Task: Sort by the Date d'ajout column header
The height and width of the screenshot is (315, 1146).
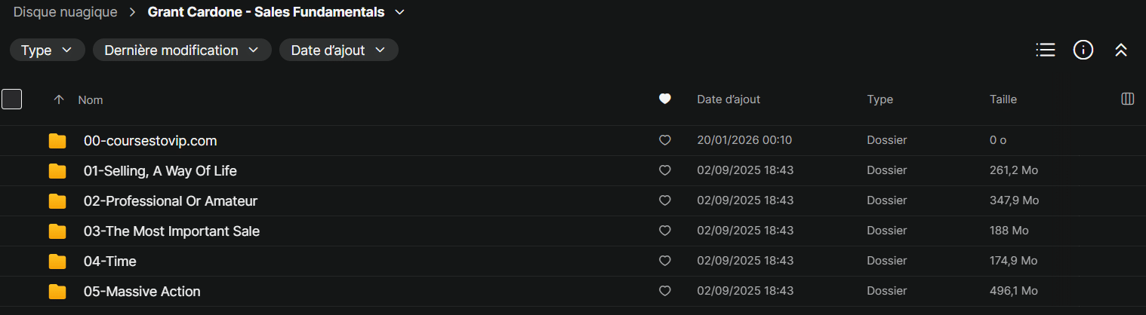Action: pos(729,99)
